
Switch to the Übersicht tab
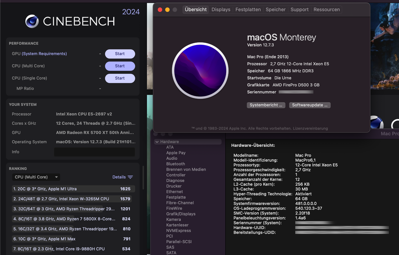click(196, 10)
